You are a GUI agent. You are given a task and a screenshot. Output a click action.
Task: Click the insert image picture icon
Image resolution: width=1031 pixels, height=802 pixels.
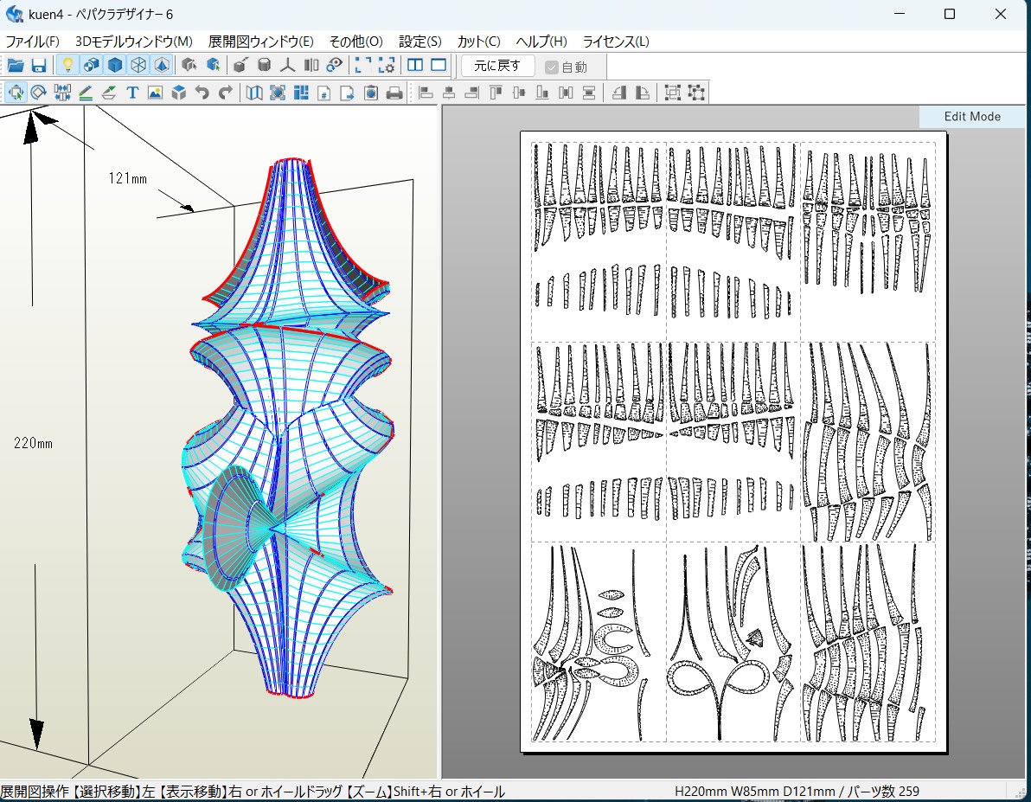pos(155,93)
